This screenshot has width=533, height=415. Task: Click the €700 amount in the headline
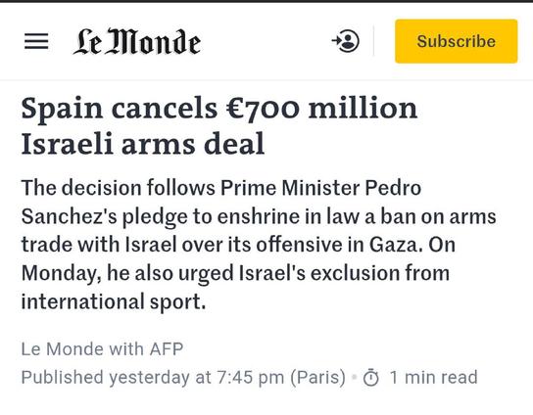(264, 109)
